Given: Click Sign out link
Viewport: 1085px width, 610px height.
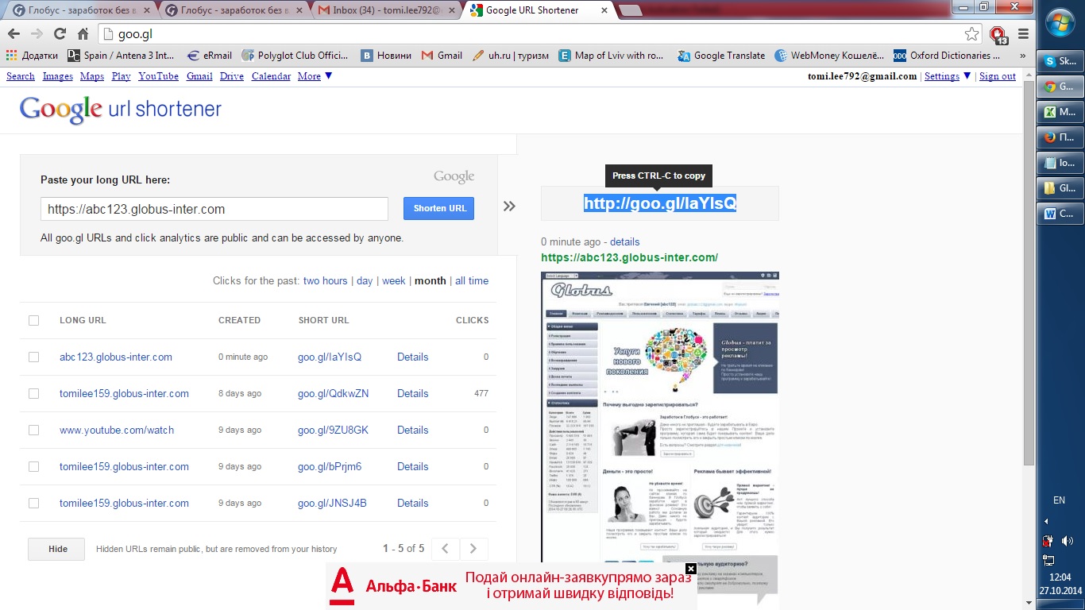Looking at the screenshot, I should 998,76.
